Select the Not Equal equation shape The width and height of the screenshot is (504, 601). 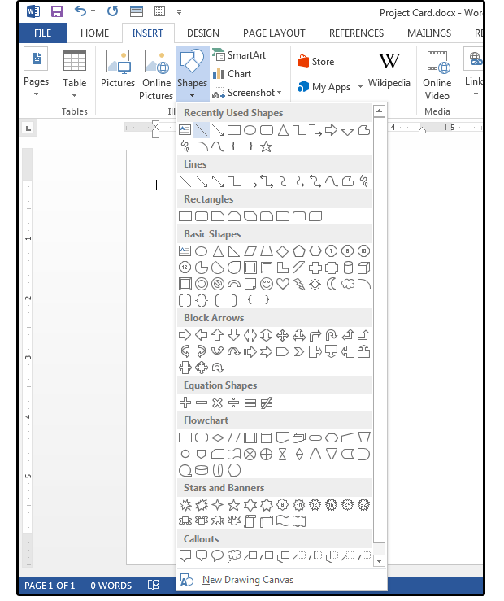pyautogui.click(x=267, y=403)
